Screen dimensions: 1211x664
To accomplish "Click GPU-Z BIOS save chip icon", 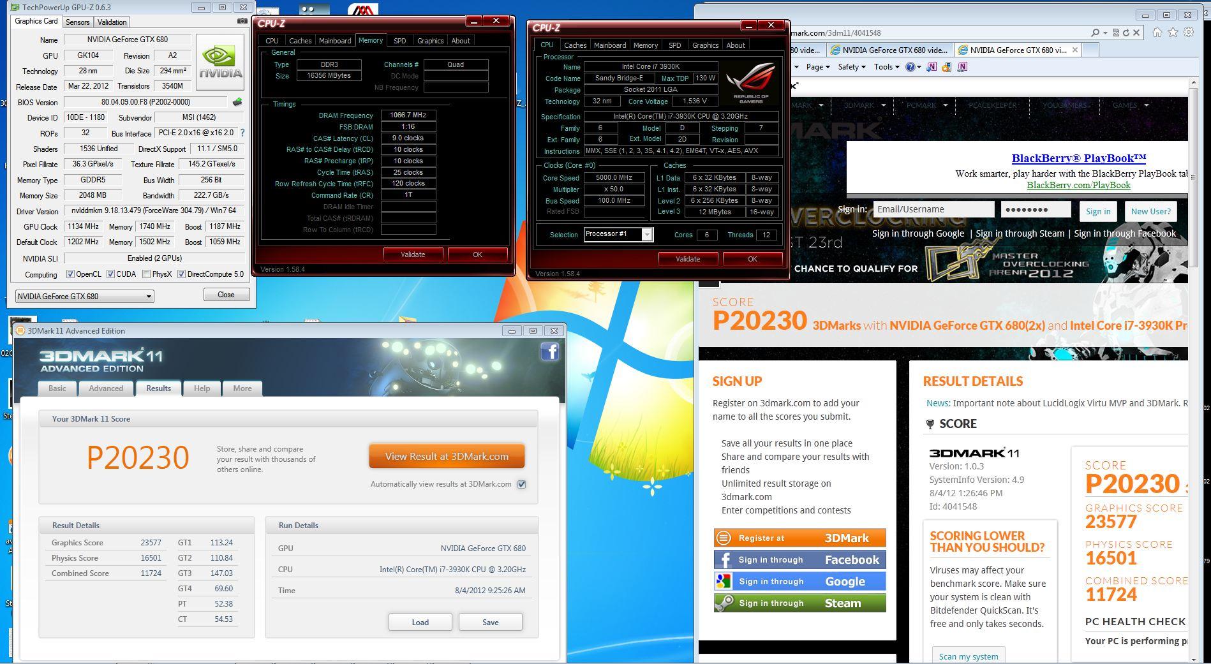I will [237, 102].
